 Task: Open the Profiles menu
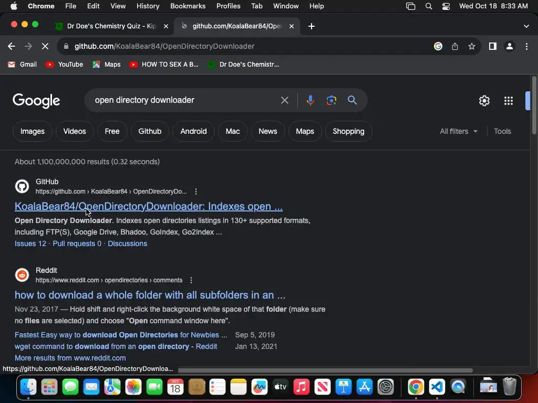tap(228, 6)
